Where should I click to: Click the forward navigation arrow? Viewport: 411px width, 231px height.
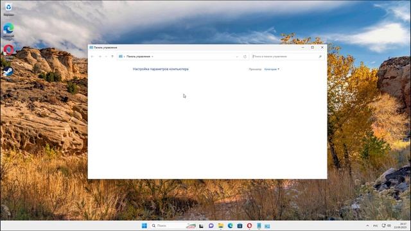[100, 56]
